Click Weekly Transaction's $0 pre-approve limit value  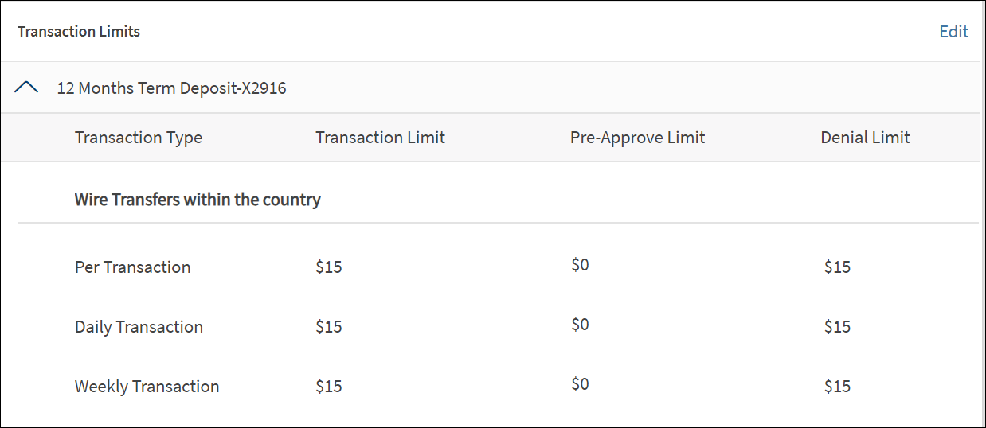(580, 384)
